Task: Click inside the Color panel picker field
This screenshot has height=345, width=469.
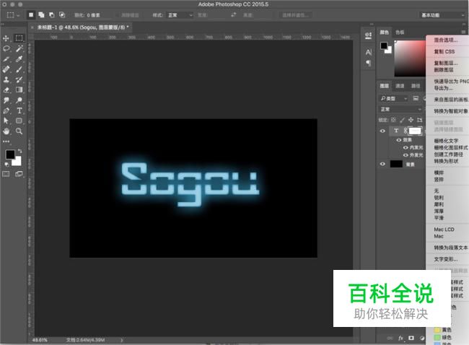Action: point(410,58)
